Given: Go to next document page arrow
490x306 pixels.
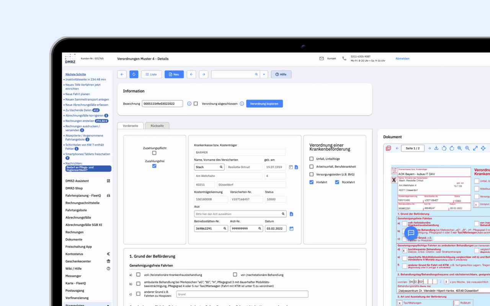Looking at the screenshot, I should click(429, 148).
